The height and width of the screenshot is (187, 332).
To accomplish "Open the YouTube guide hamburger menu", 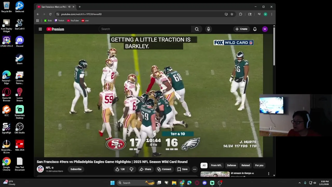I will [40, 29].
